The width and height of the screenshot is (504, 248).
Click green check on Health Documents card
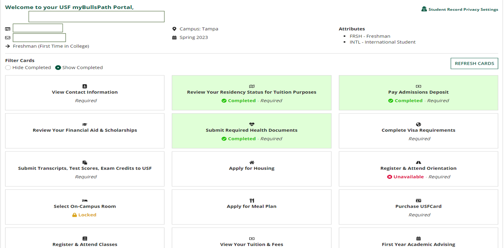click(x=224, y=139)
